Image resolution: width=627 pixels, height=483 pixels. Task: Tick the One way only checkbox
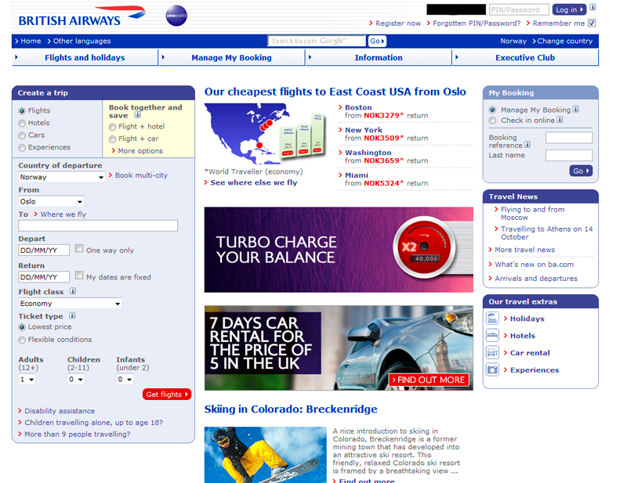pos(79,248)
